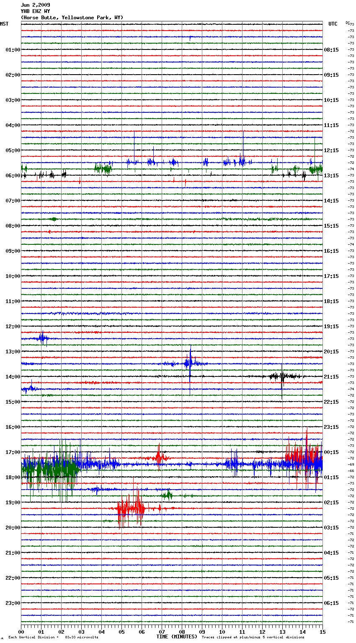Screen dimensions: 356x643
Task: Click the 'MST' timezone label
Action: coord(4,24)
